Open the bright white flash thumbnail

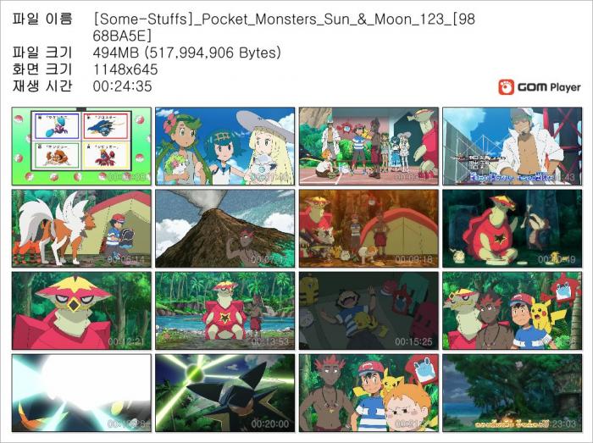(x=81, y=393)
